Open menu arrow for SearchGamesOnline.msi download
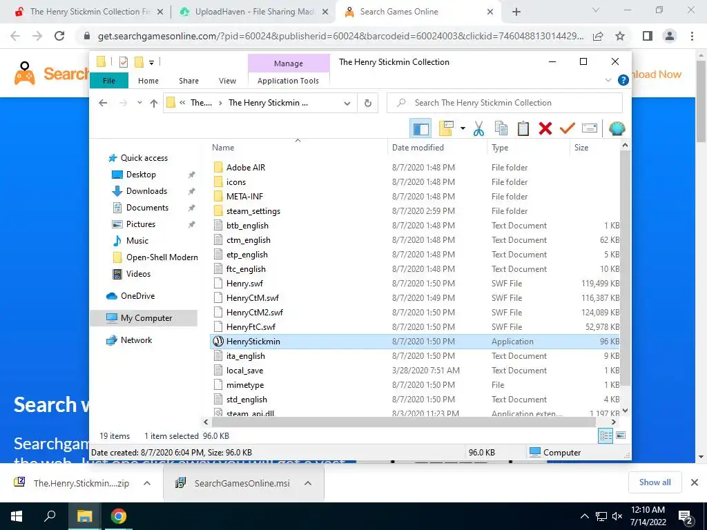This screenshot has width=707, height=530. tap(308, 483)
